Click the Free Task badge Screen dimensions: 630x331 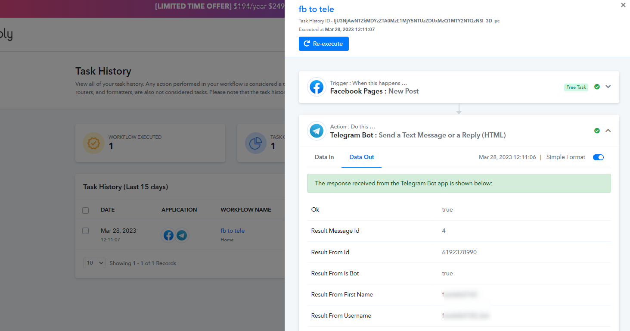tap(576, 87)
